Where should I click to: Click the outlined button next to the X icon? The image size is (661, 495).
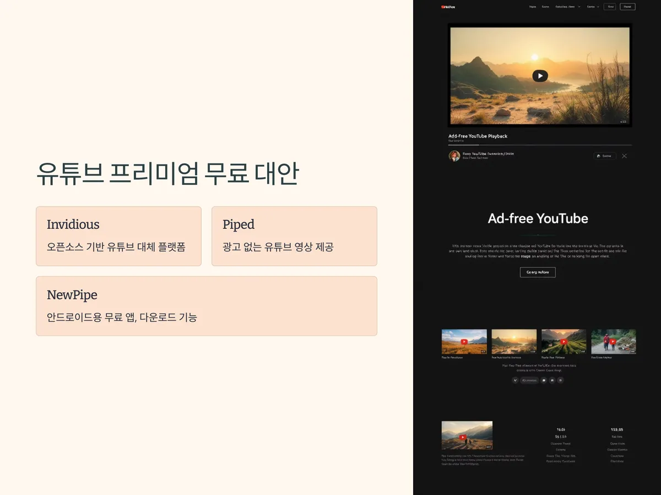click(605, 156)
